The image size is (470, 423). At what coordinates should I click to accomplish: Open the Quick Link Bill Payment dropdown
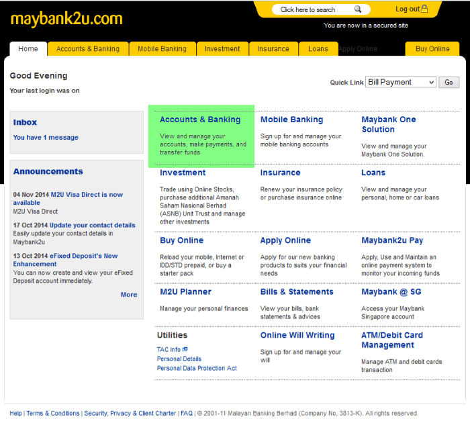point(401,82)
